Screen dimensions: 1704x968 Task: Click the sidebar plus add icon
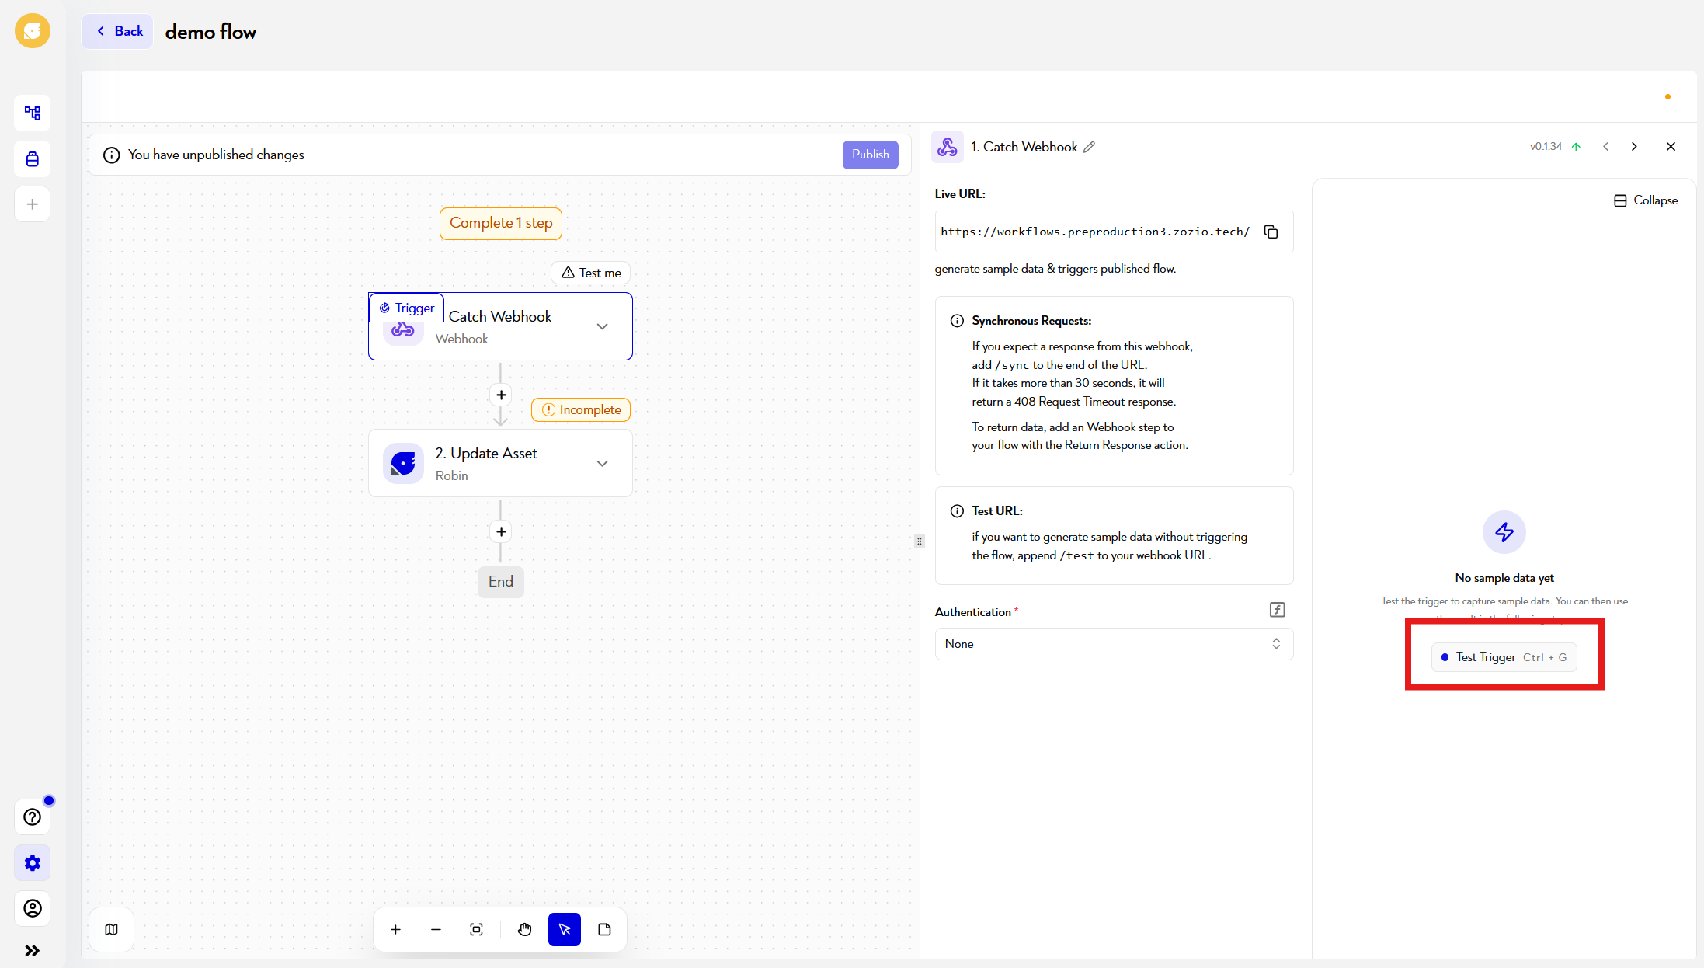[x=33, y=204]
